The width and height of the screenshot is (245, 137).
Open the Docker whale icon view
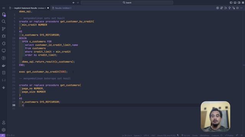4,65
